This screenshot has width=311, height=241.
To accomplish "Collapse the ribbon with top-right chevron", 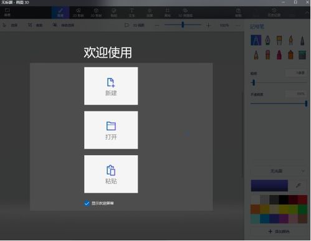I will [x=307, y=12].
